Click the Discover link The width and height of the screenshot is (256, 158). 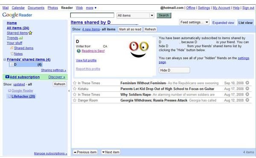click(x=57, y=77)
